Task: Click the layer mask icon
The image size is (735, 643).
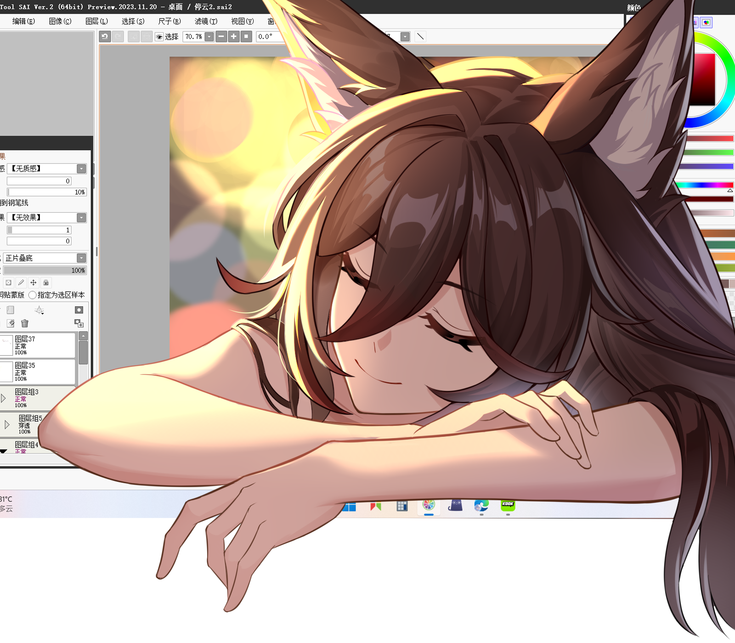Action: coord(79,310)
